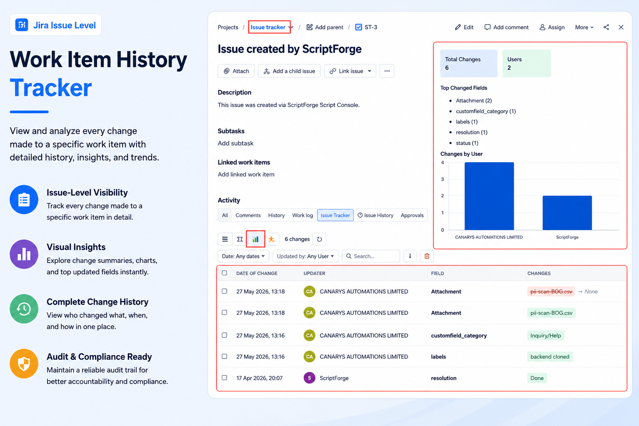
Task: Click the Inquiry/Help change value
Action: point(546,335)
